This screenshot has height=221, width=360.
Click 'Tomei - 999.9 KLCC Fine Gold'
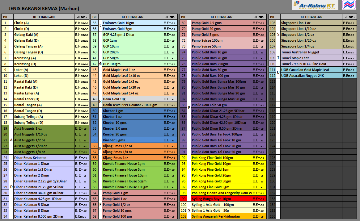311,64
